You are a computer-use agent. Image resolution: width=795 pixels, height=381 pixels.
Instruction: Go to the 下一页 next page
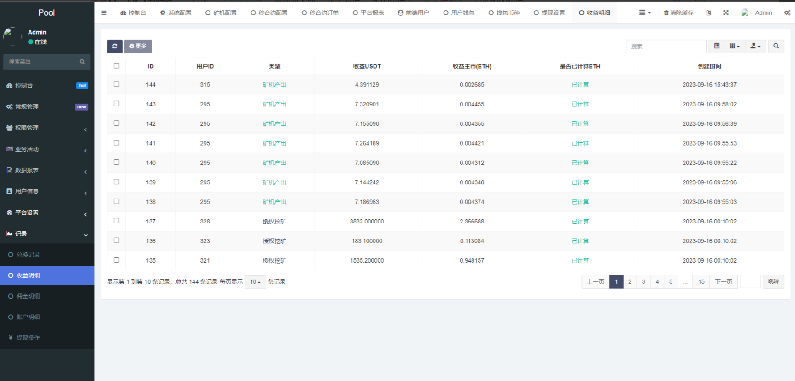[723, 282]
